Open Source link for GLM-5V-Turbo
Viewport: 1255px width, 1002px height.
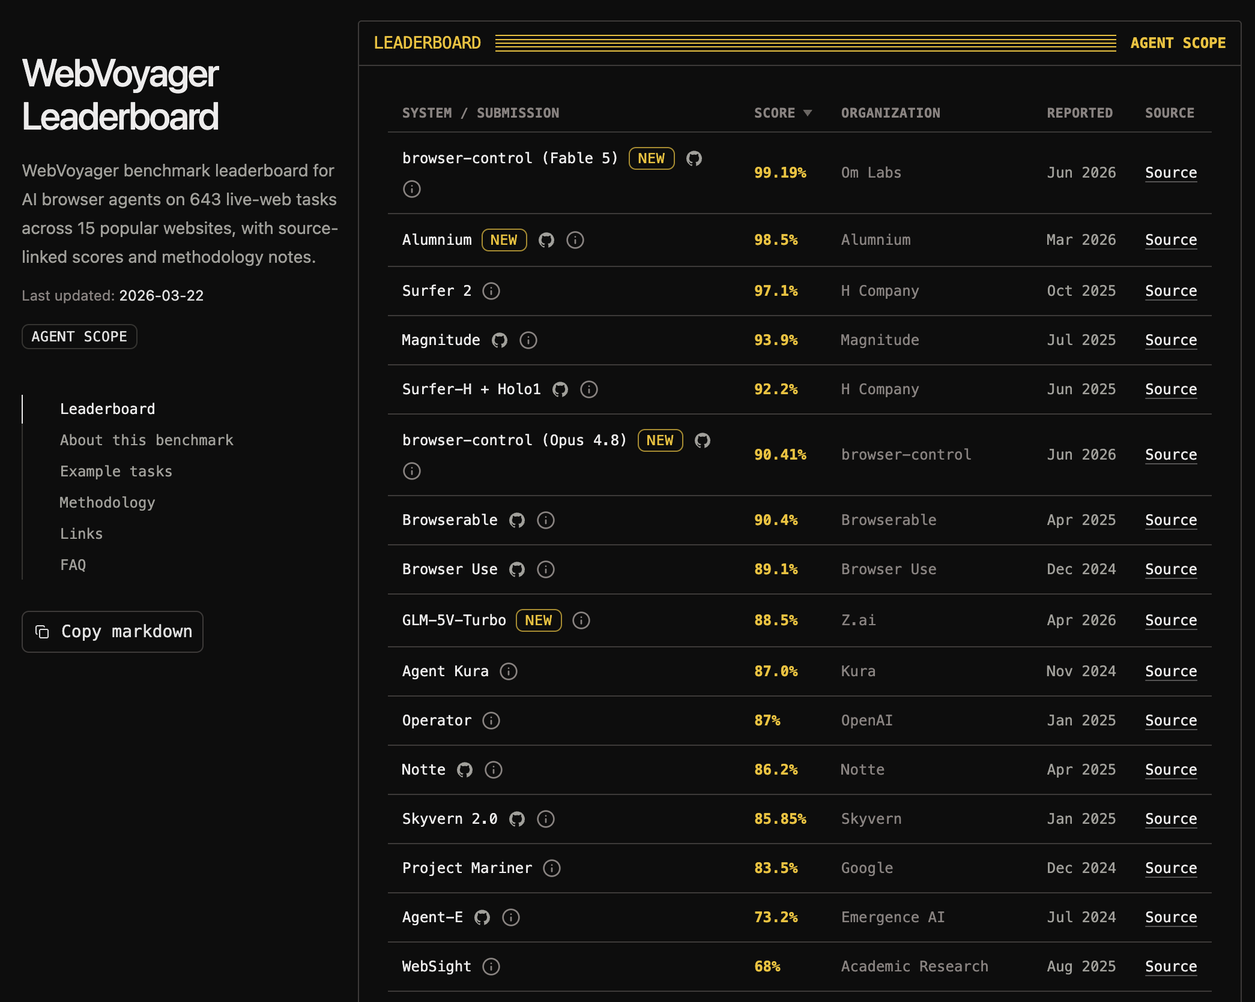[1171, 620]
